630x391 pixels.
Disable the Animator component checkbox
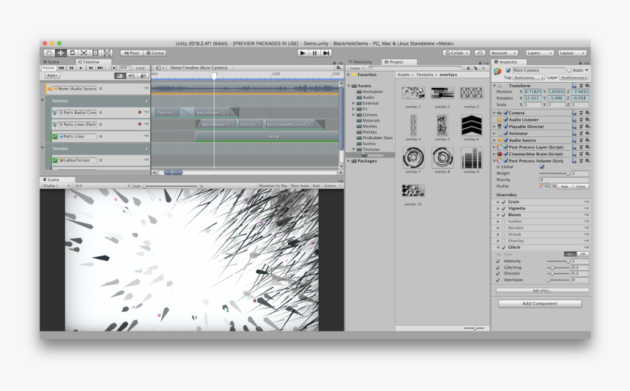[x=506, y=133]
